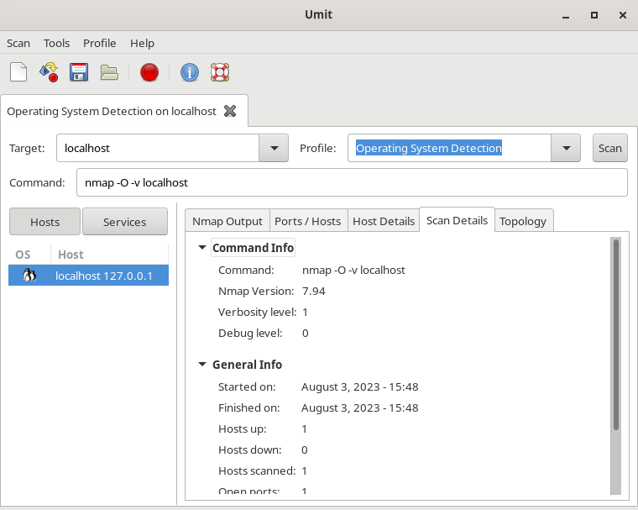Click the Hosts down label

[250, 450]
